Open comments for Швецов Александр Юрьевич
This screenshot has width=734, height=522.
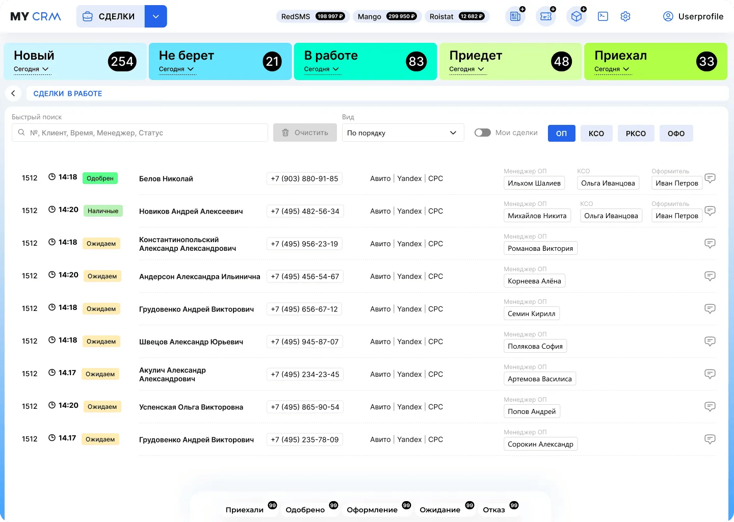(710, 341)
